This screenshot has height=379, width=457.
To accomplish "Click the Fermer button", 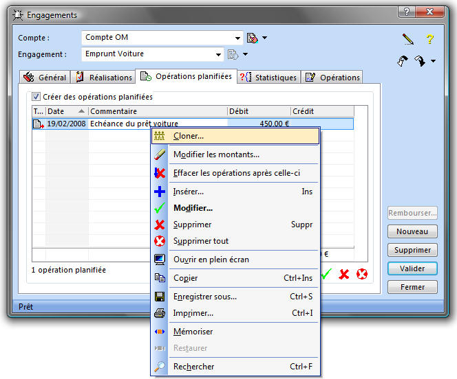I will (412, 287).
